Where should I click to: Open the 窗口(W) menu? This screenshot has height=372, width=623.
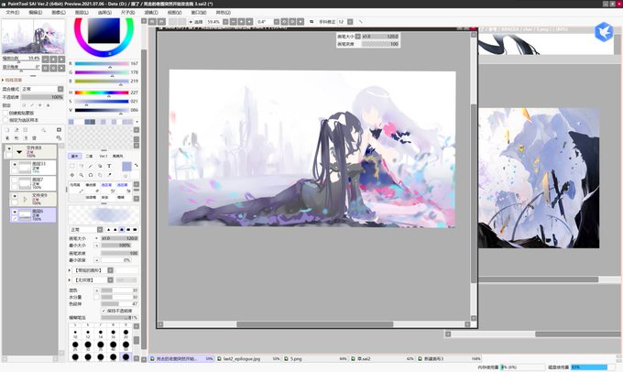tap(199, 12)
